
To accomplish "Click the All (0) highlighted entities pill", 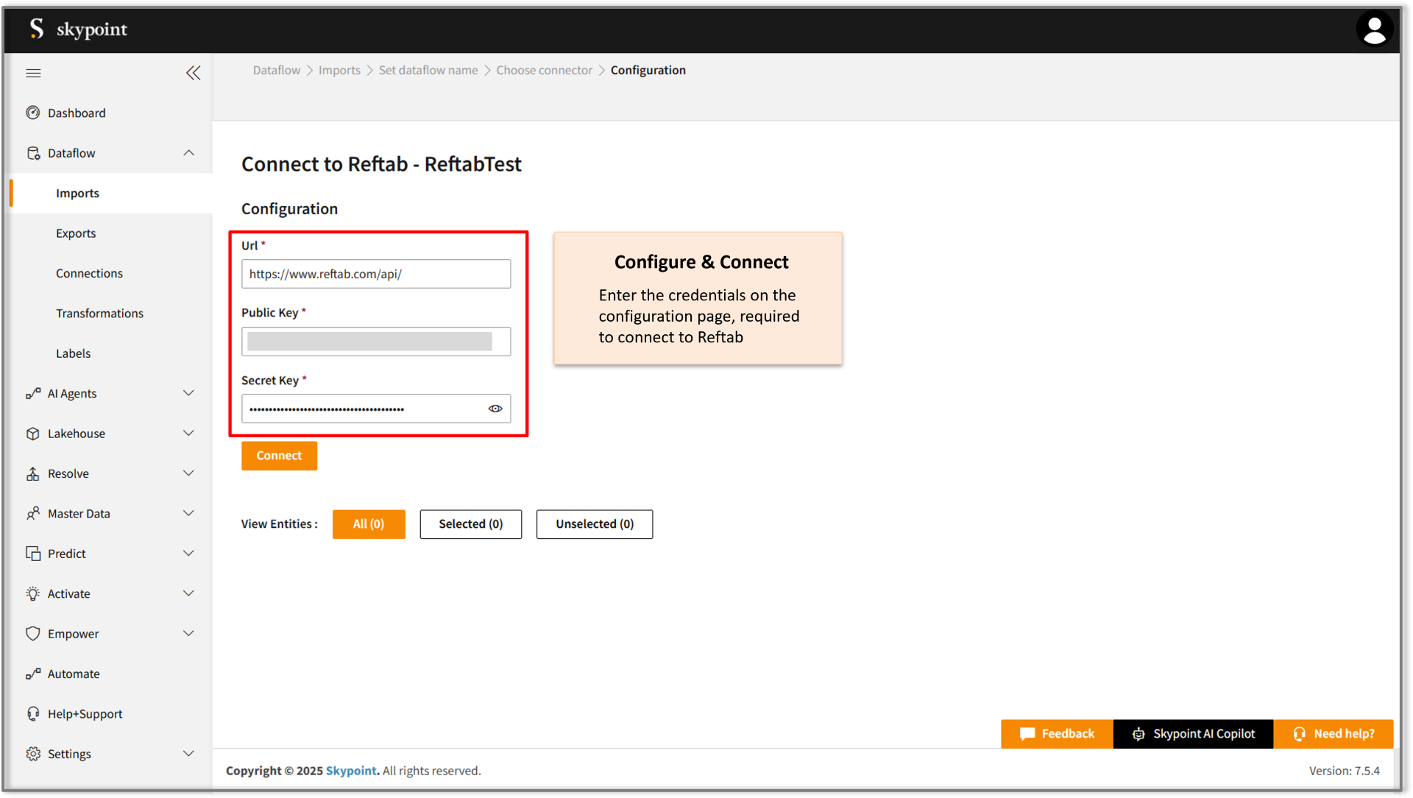I will 368,524.
